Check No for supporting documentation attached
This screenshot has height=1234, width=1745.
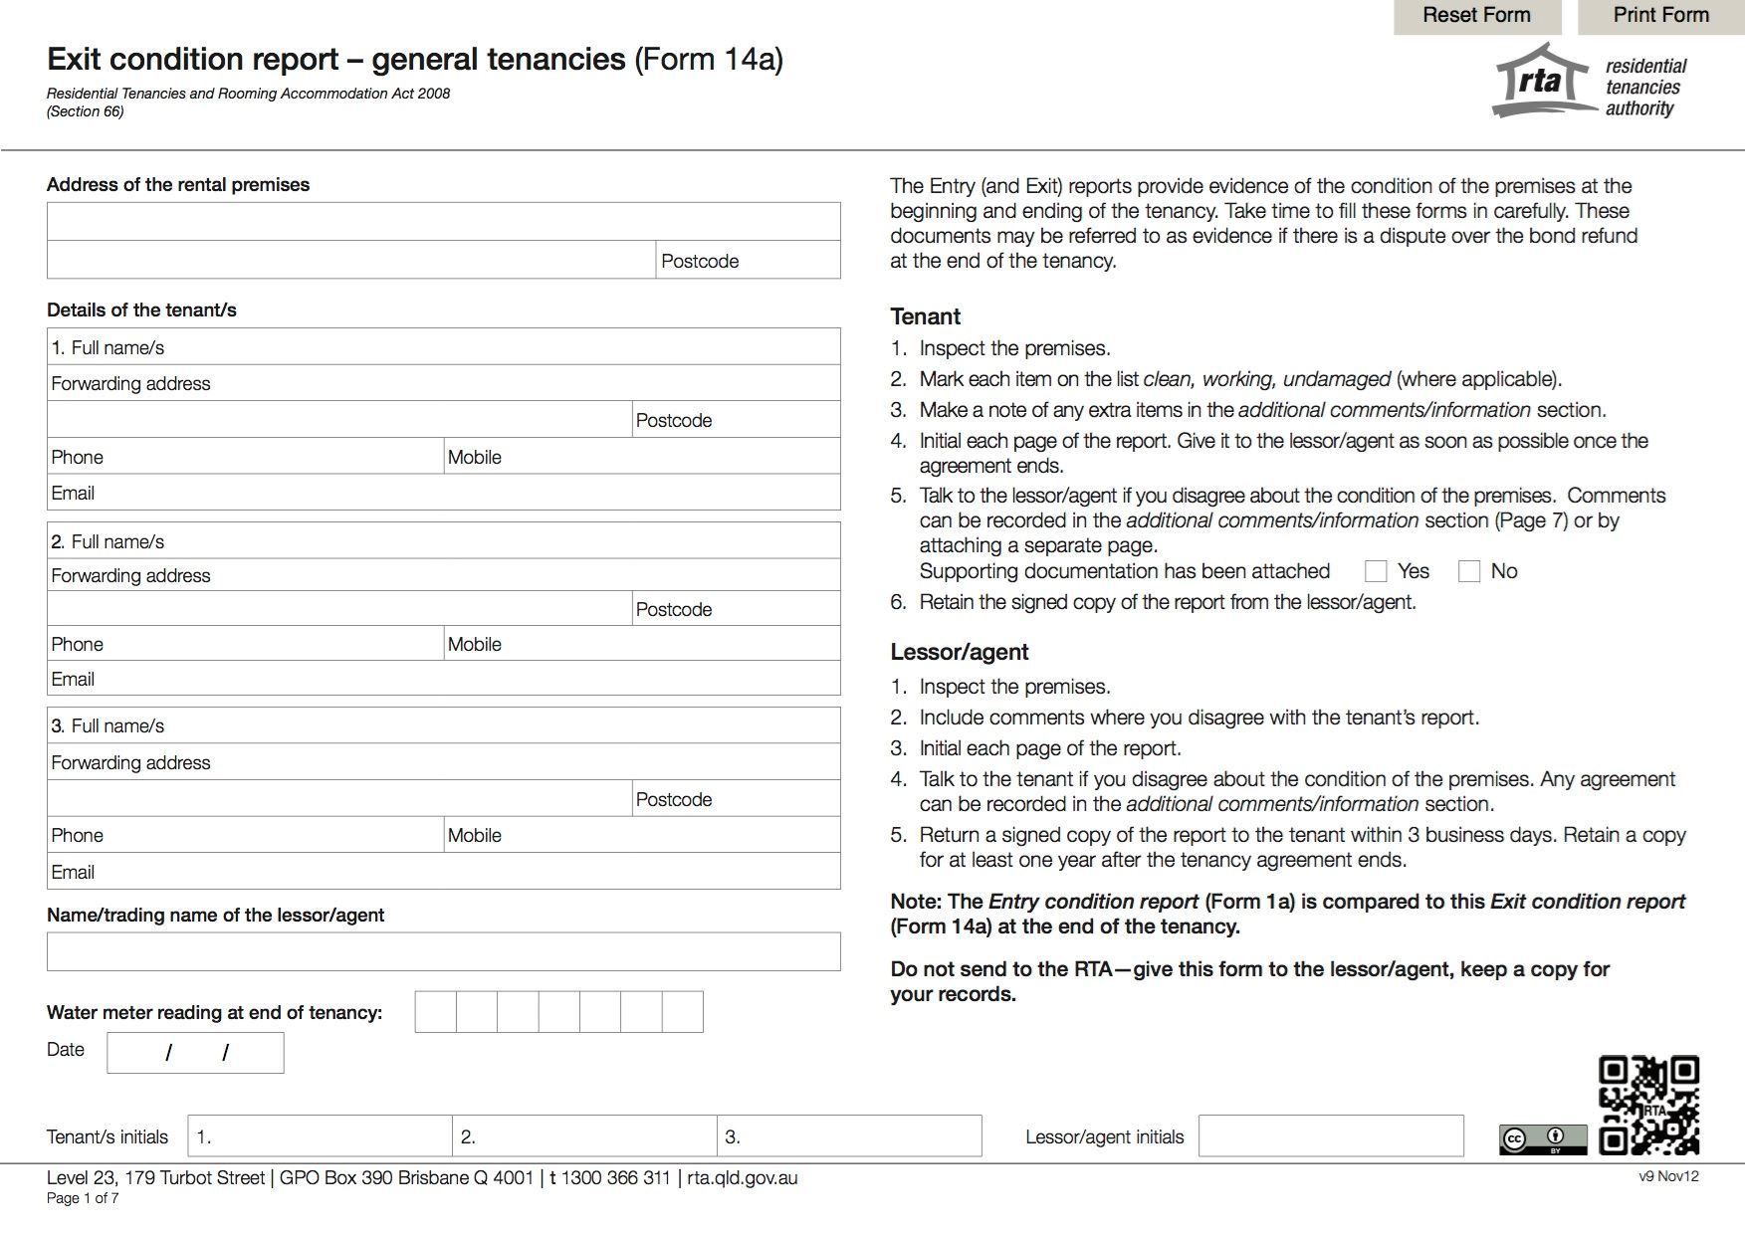pos(1468,571)
